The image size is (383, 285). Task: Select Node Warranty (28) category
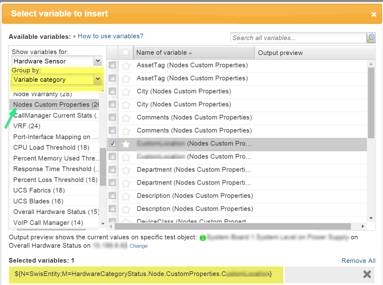click(x=55, y=94)
